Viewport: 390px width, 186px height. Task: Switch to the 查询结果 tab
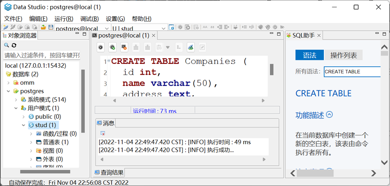click(x=109, y=172)
